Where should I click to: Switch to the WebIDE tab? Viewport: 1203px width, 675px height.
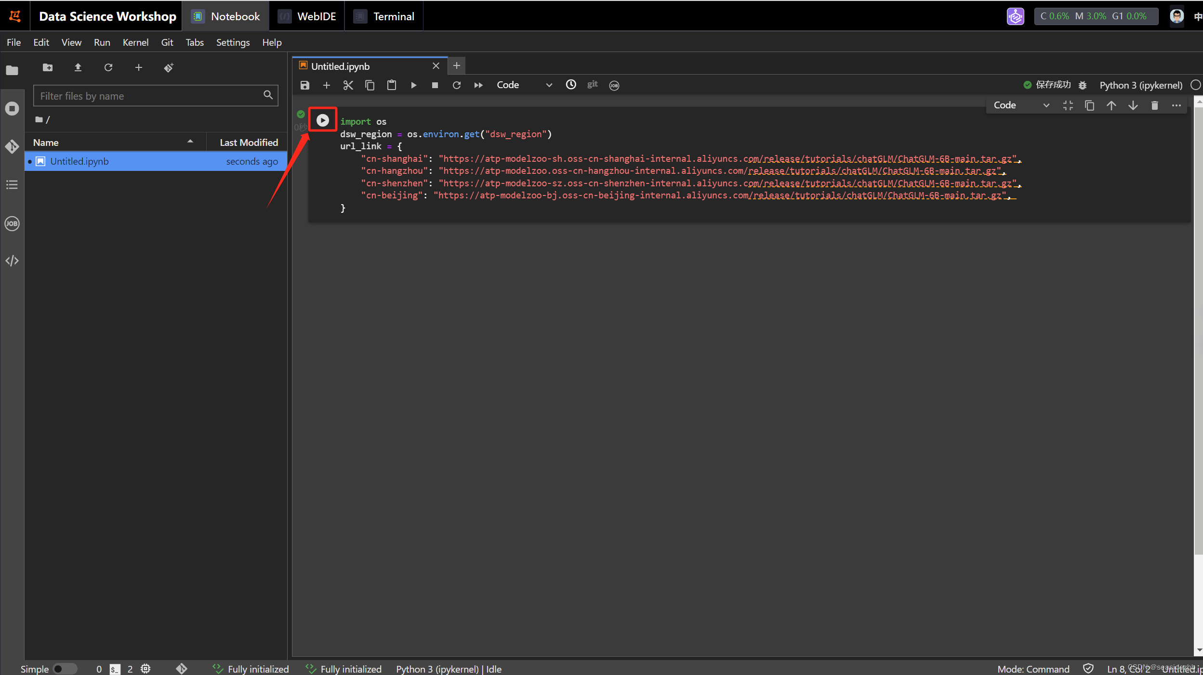point(307,16)
